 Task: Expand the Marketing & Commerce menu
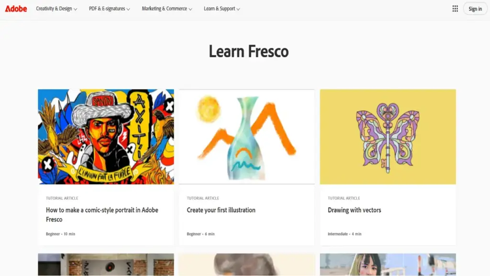click(166, 8)
